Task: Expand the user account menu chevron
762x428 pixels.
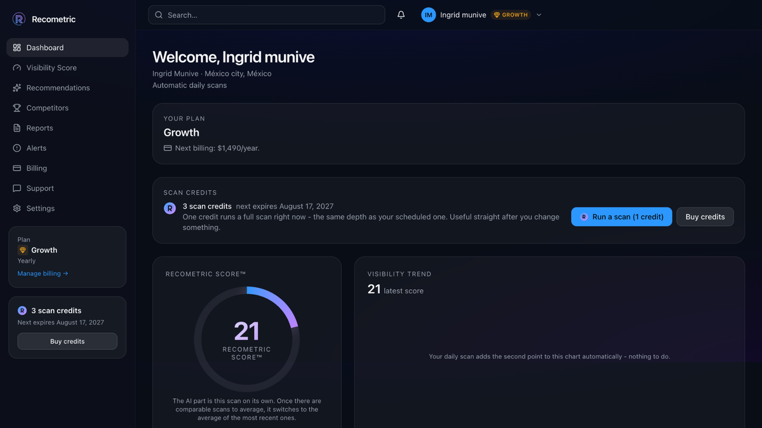Action: tap(539, 15)
